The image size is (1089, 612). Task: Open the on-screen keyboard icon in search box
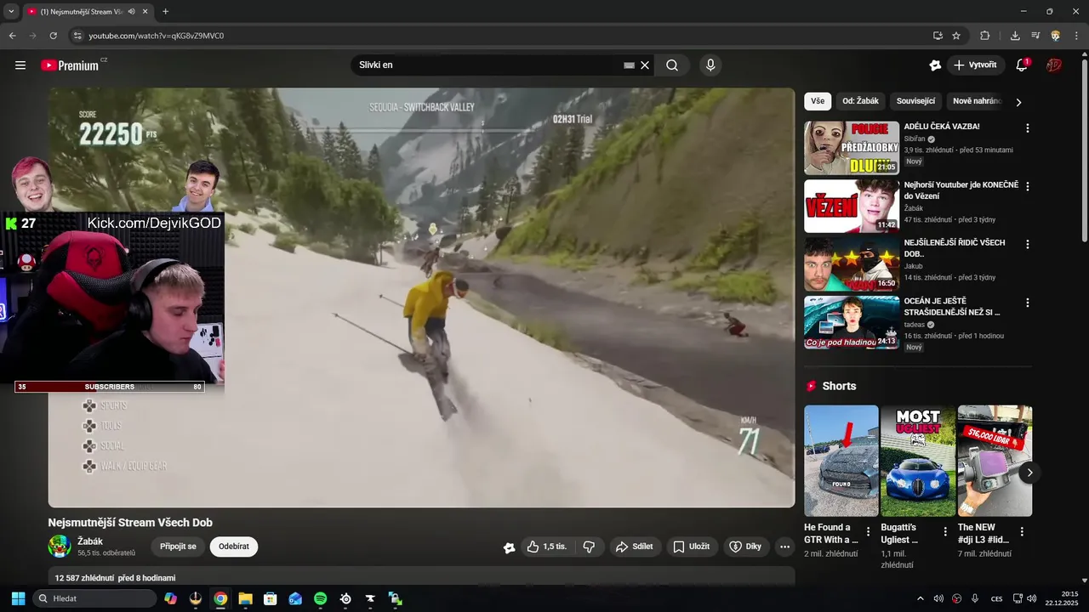[x=629, y=65]
